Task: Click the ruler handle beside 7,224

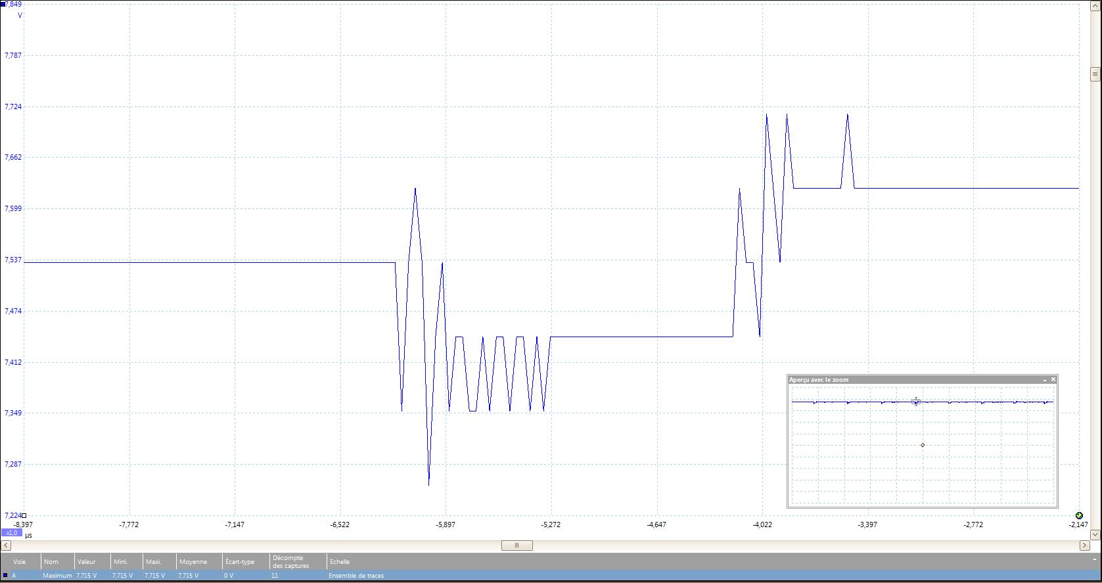Action: (24, 515)
